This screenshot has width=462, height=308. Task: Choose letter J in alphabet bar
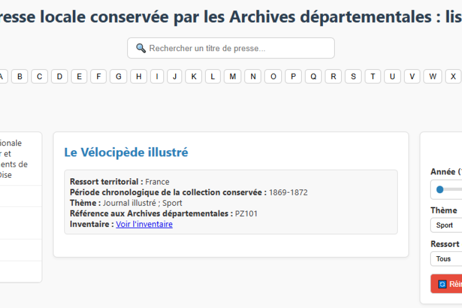pyautogui.click(x=175, y=76)
